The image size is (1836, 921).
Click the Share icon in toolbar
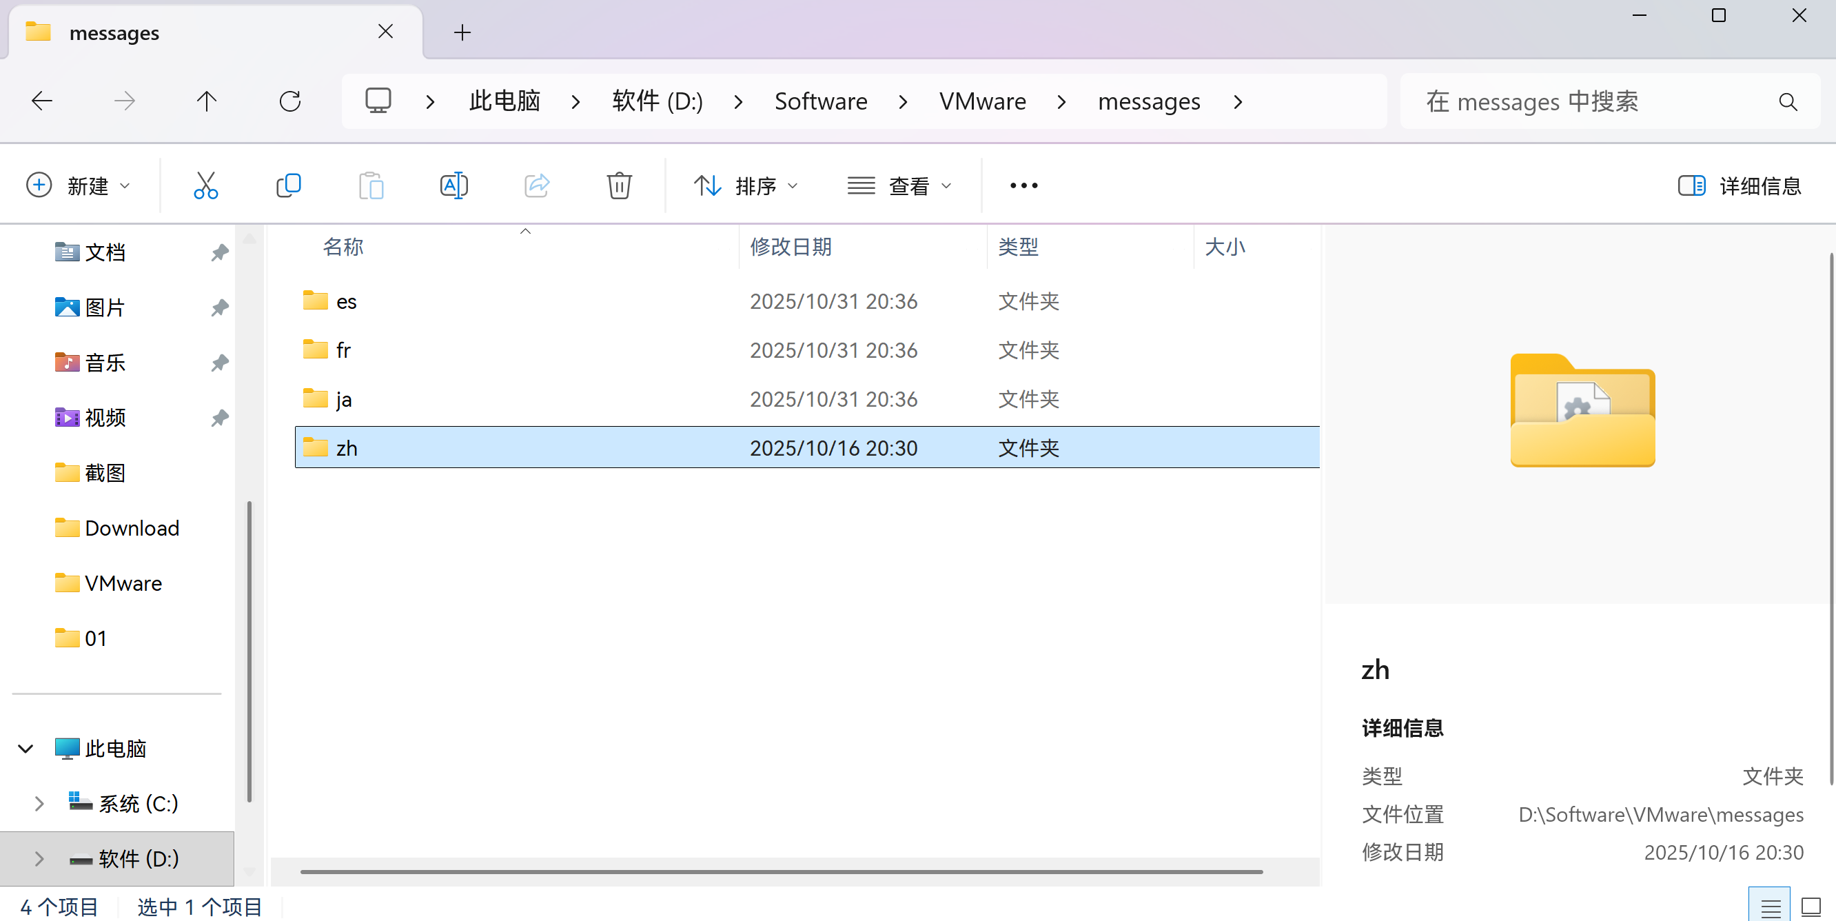(x=537, y=185)
